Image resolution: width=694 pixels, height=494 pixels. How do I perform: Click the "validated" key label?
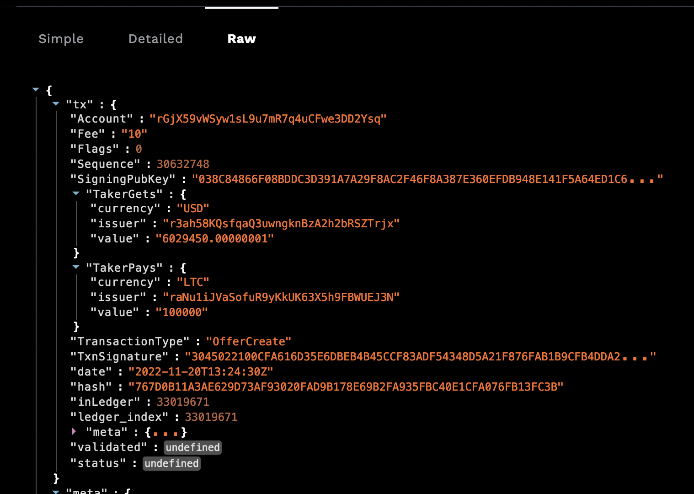pyautogui.click(x=109, y=447)
